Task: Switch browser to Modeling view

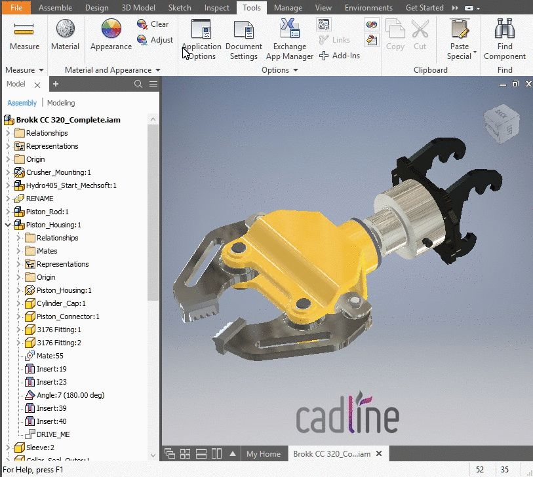Action: pyautogui.click(x=61, y=103)
